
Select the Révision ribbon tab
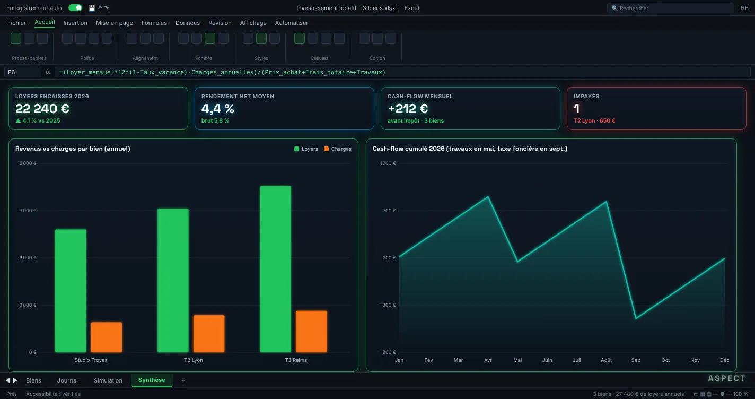[x=220, y=23]
